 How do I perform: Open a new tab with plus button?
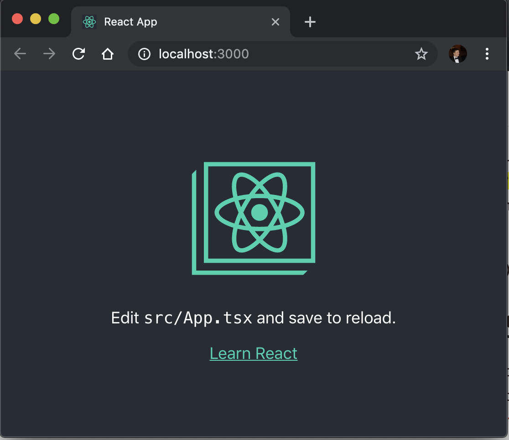pos(310,22)
